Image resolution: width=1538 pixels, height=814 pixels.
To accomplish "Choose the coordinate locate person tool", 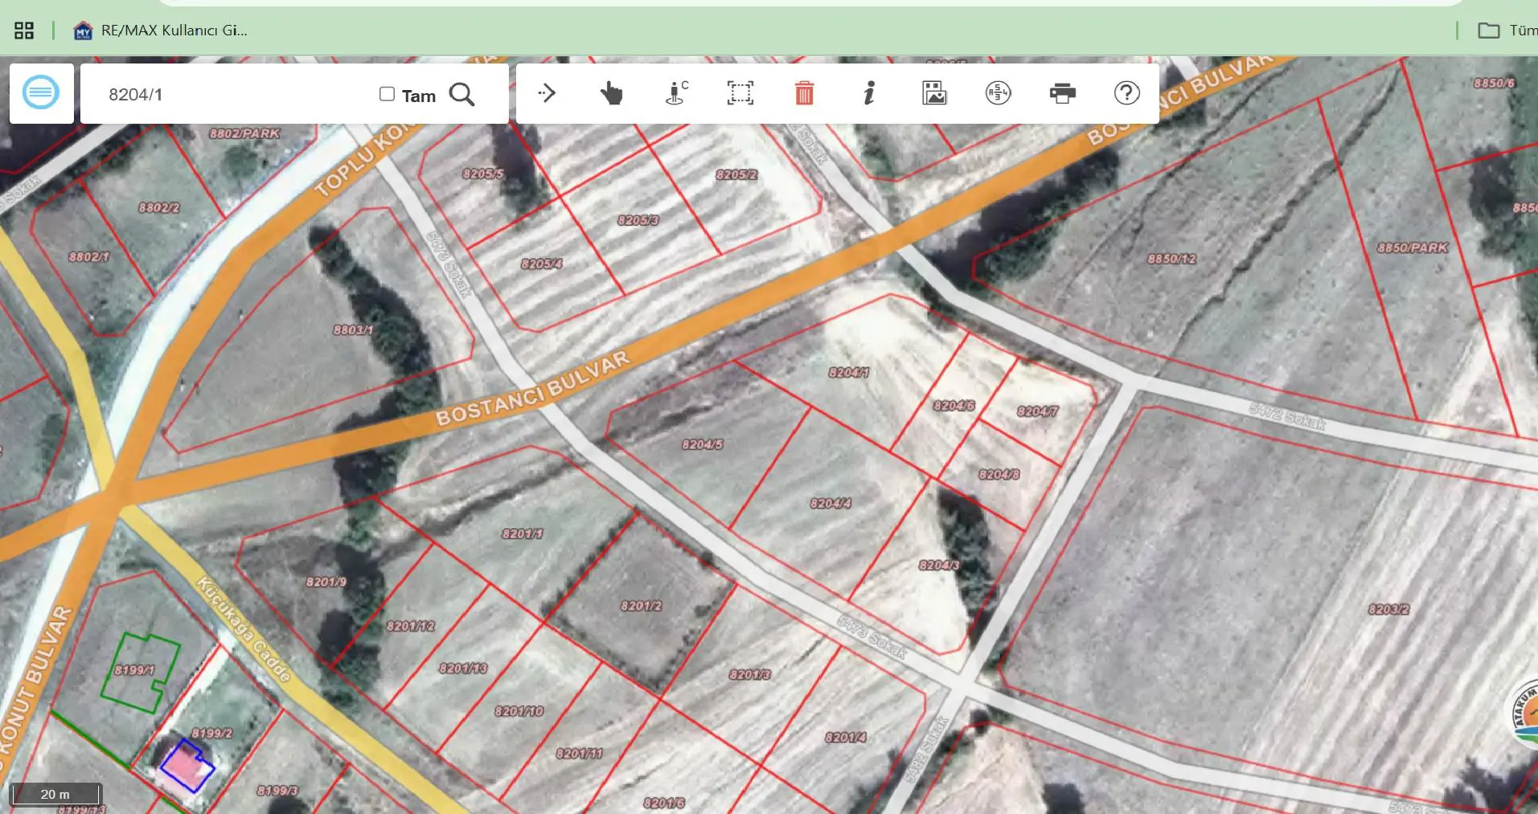I will (677, 93).
